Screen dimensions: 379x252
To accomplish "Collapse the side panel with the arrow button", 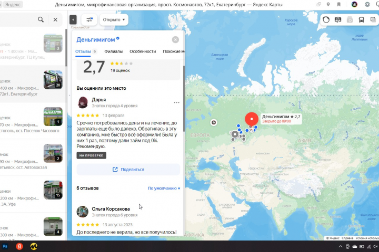I will pyautogui.click(x=73, y=20).
